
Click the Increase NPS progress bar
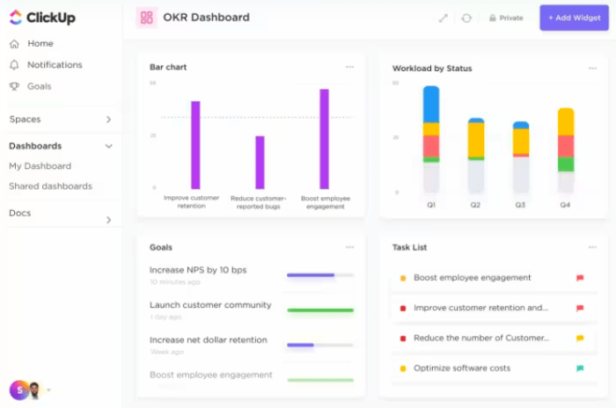[x=320, y=275]
